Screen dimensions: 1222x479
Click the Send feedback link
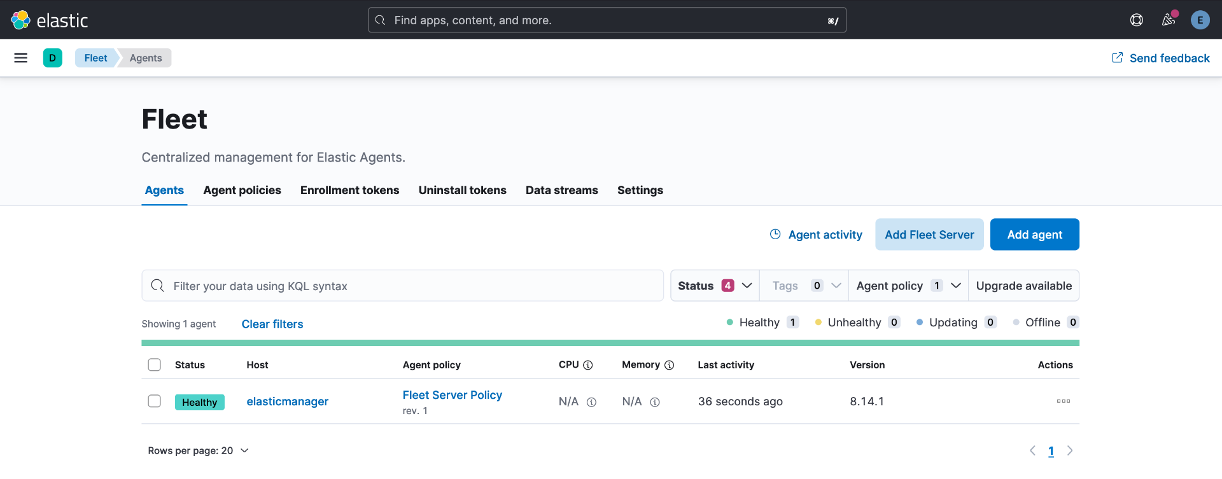pyautogui.click(x=1161, y=58)
